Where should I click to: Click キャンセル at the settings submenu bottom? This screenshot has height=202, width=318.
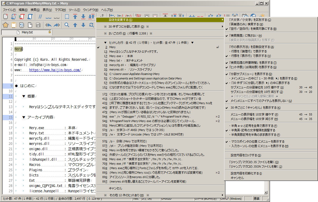click(x=271, y=178)
